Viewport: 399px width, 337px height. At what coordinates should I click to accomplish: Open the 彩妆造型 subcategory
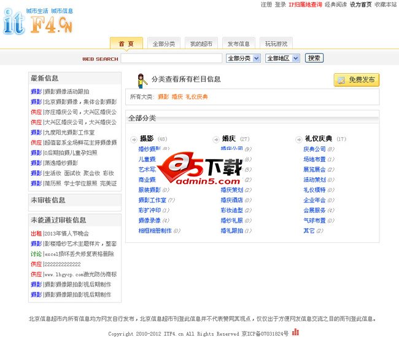point(232,210)
